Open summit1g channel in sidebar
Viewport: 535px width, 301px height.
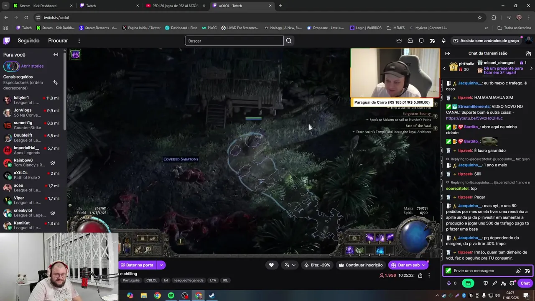pos(32,125)
